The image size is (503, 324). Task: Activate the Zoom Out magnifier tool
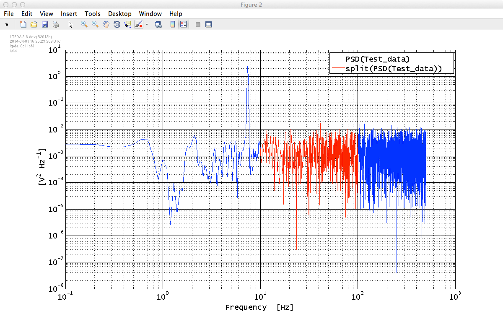point(95,25)
